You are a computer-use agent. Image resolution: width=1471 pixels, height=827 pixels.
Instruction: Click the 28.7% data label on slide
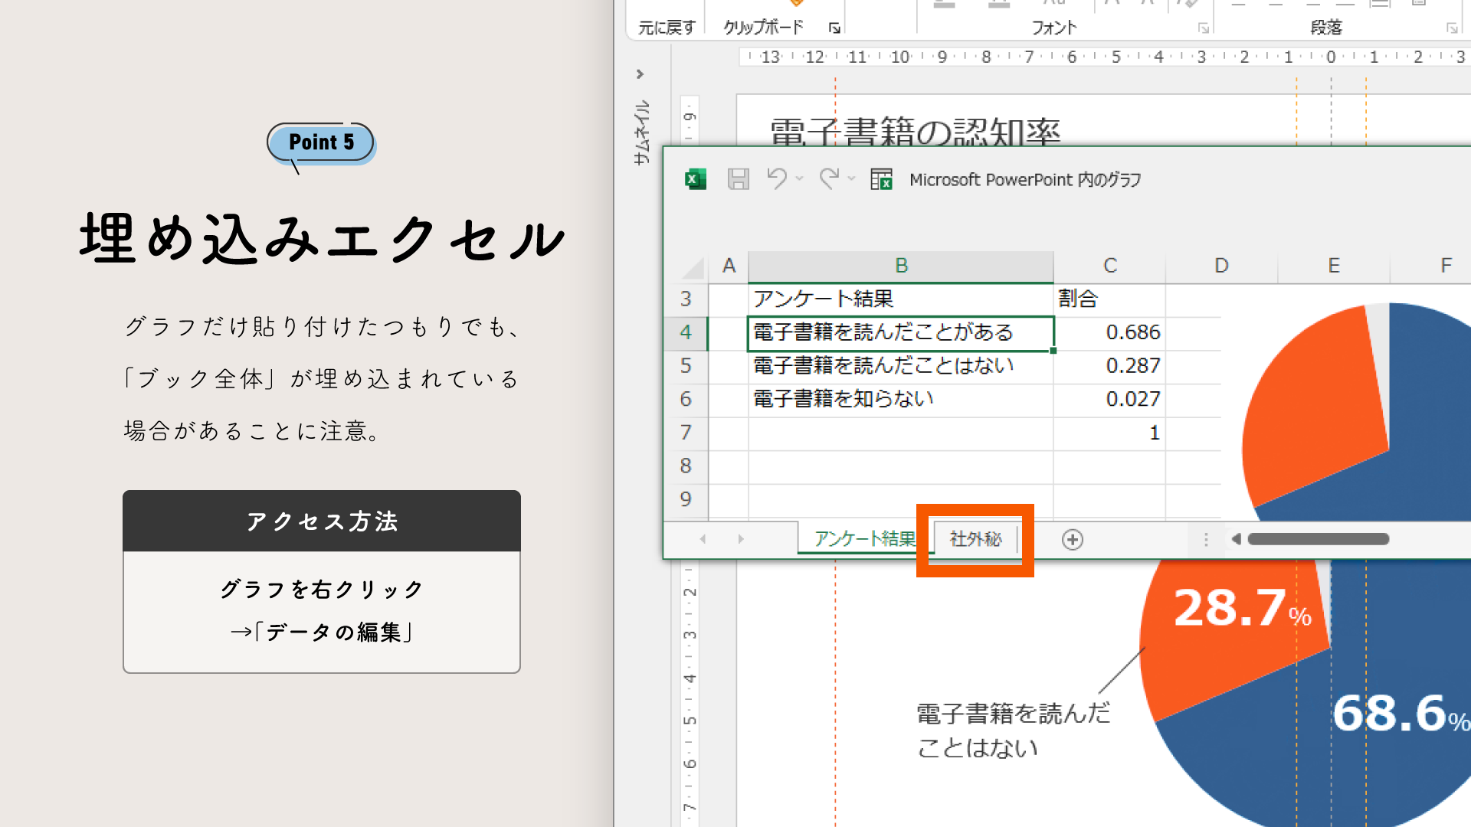point(1243,609)
